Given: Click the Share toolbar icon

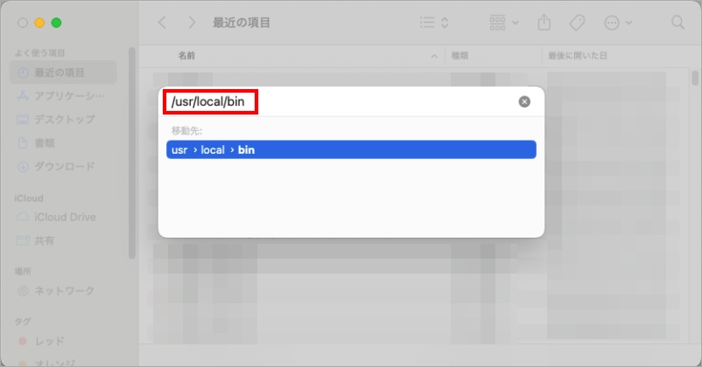Looking at the screenshot, I should pyautogui.click(x=543, y=22).
